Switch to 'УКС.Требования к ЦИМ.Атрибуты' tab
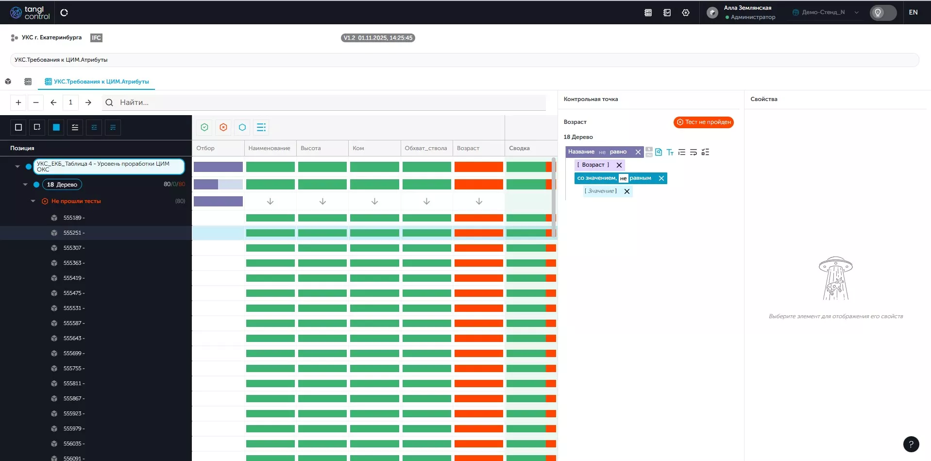931x461 pixels. point(97,82)
